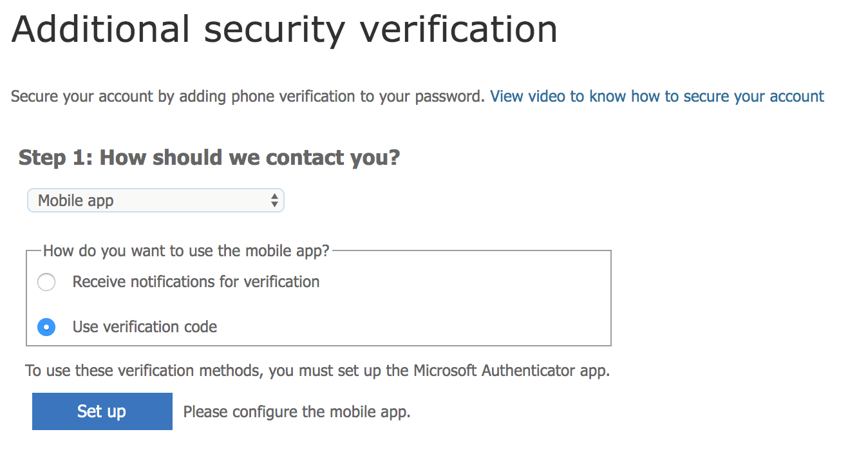Click the Additional security verification heading

[285, 30]
